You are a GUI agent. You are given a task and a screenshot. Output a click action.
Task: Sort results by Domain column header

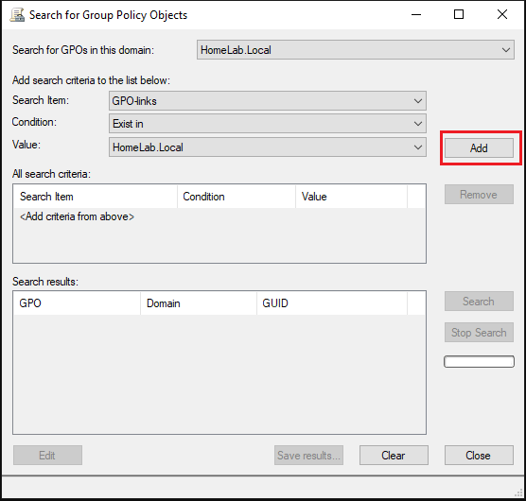(x=199, y=303)
